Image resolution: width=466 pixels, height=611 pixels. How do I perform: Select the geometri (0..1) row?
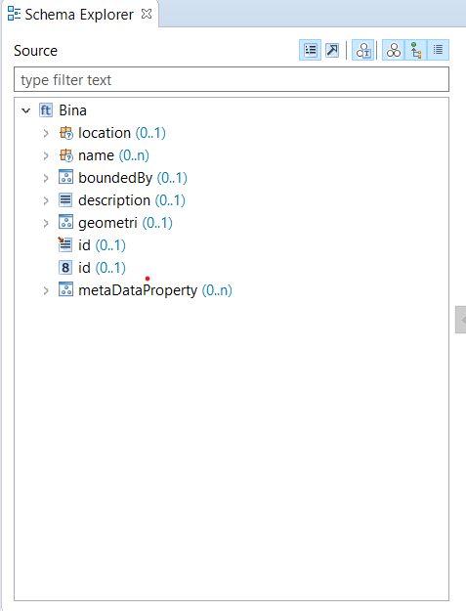tap(125, 223)
